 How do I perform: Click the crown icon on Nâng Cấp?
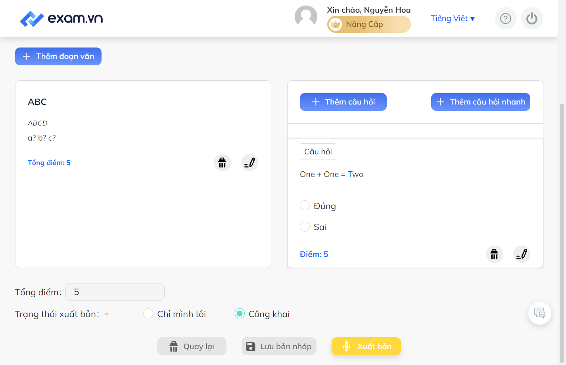[336, 24]
